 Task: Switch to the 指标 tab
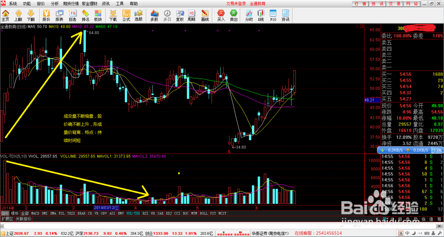5,213
